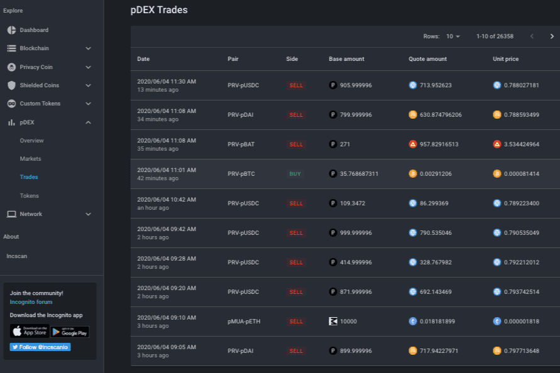Image resolution: width=560 pixels, height=373 pixels.
Task: Select the Privacy Coin icon
Action: click(11, 67)
